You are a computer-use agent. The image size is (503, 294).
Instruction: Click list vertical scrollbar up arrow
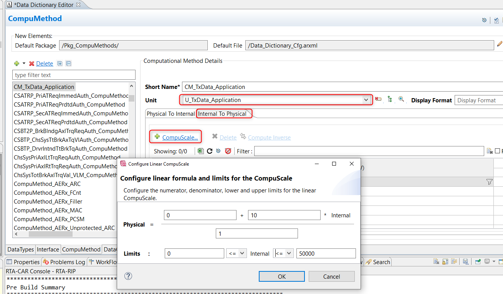(x=132, y=86)
